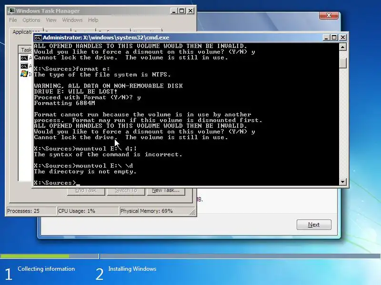This screenshot has height=285, width=381.
Task: Minimize the cmd.exe window
Action: click(x=326, y=38)
